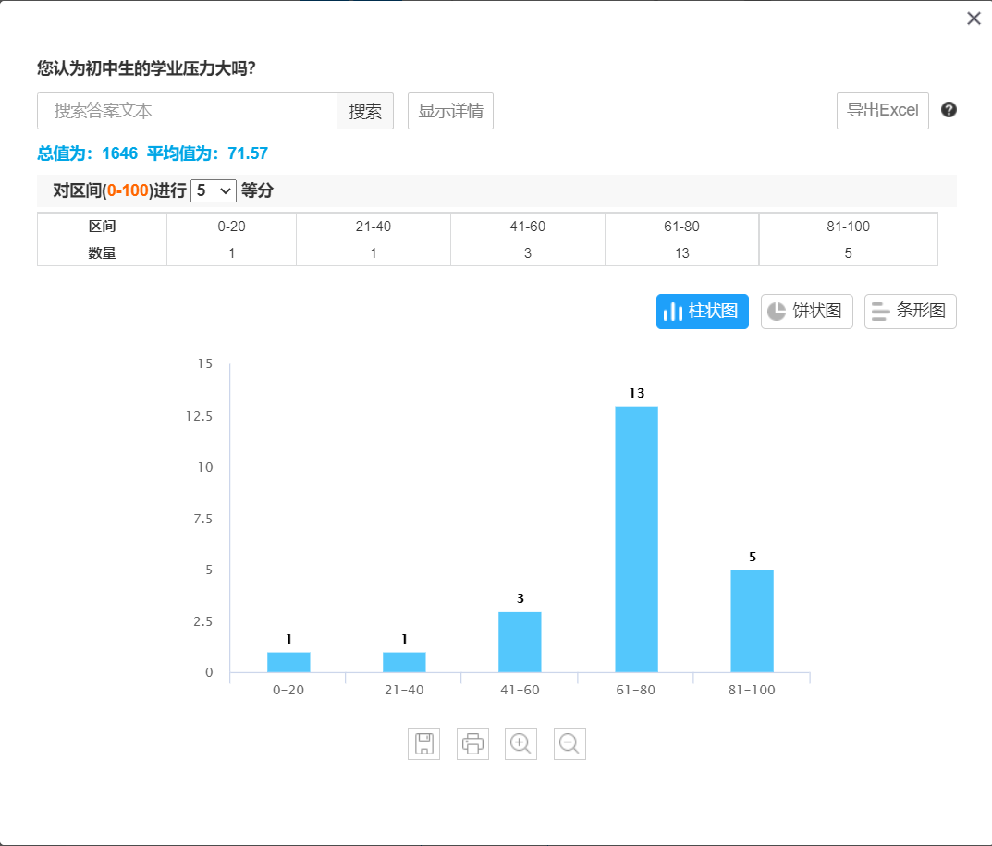This screenshot has width=992, height=846.
Task: Close the statistics dialog
Action: (974, 18)
